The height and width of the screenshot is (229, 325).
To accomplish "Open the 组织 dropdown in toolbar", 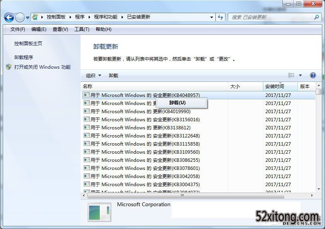I will coord(93,75).
